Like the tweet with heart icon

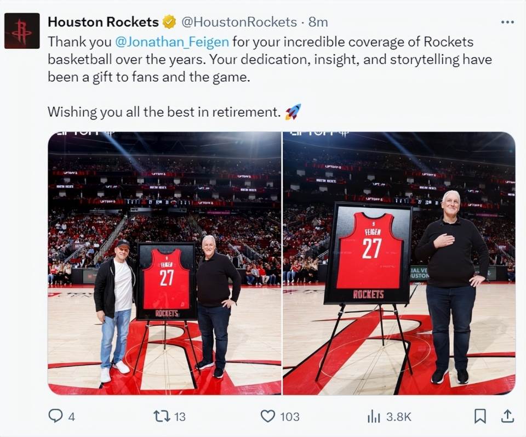click(x=268, y=416)
